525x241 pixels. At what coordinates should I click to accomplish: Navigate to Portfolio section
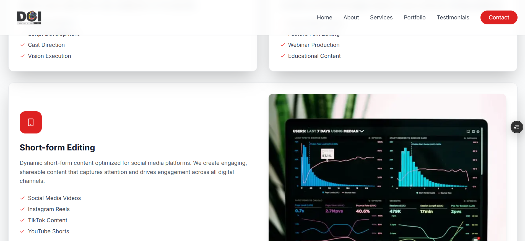(415, 17)
